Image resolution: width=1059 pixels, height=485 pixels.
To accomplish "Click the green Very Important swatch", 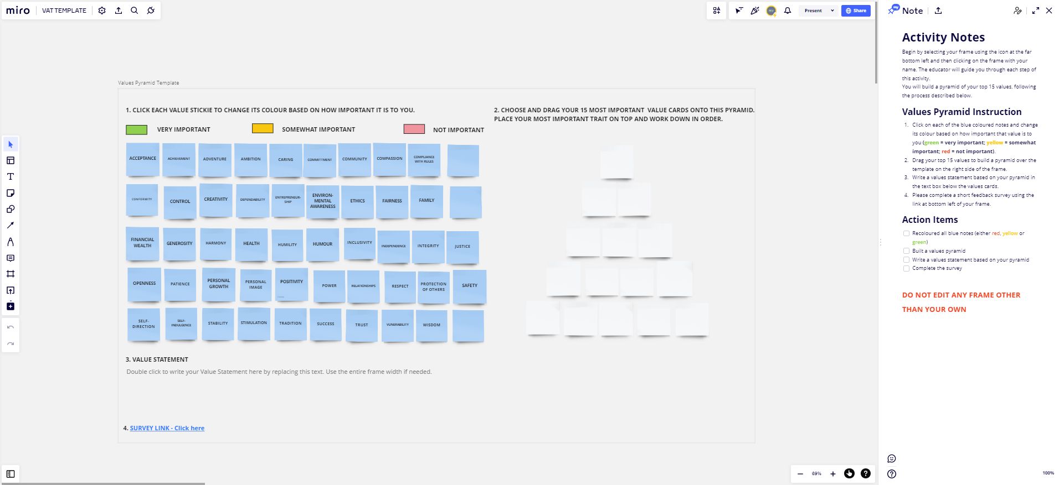I will (136, 130).
